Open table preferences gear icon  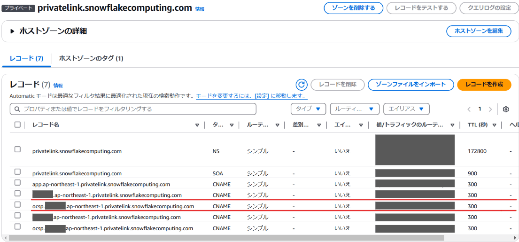(506, 109)
